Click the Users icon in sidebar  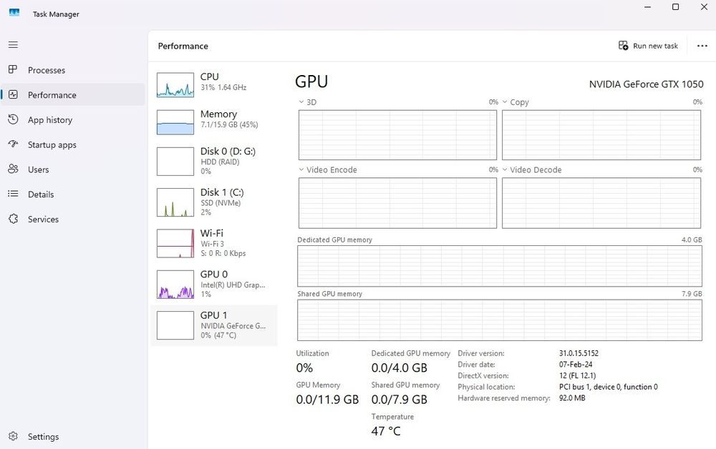(13, 169)
